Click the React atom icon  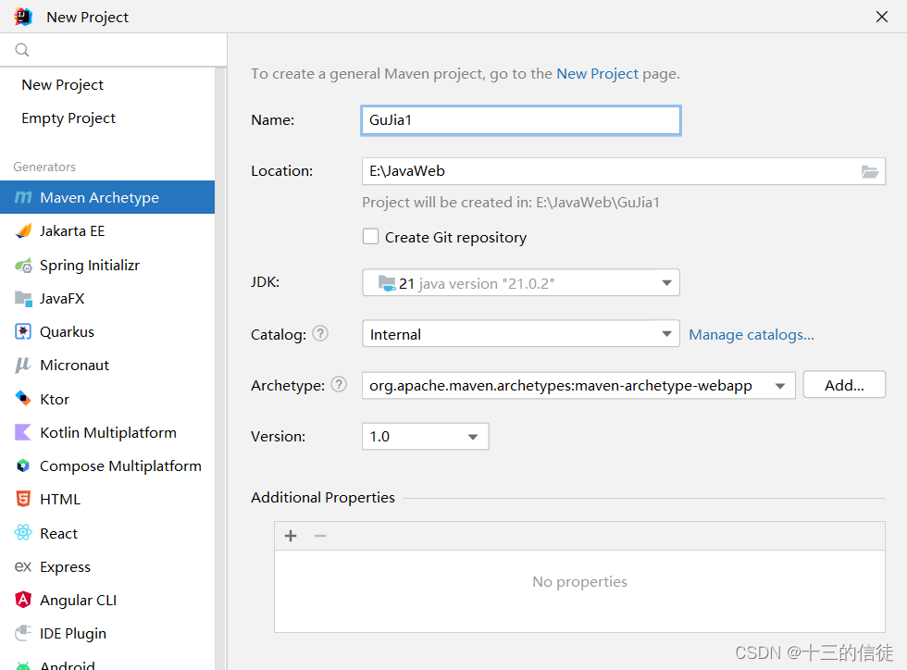pos(23,533)
